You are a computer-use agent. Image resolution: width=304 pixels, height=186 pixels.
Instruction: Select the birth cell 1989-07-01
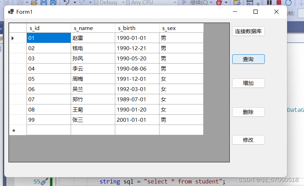(x=137, y=100)
